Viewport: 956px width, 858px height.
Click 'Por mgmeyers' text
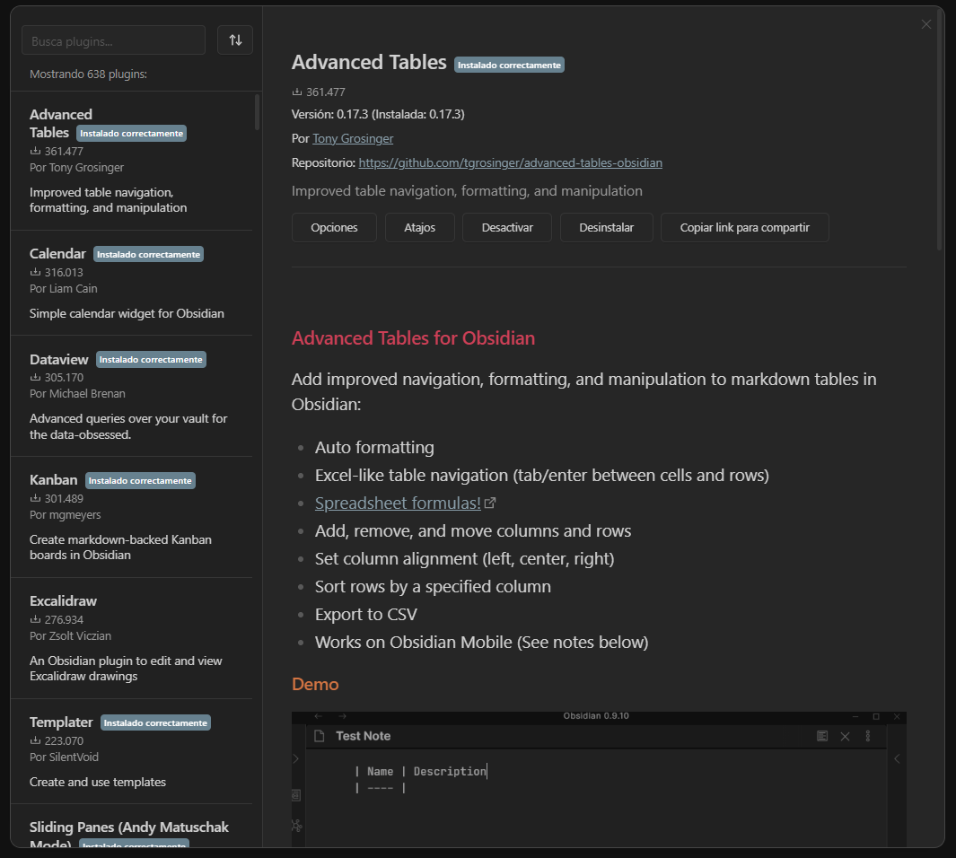[x=66, y=515]
